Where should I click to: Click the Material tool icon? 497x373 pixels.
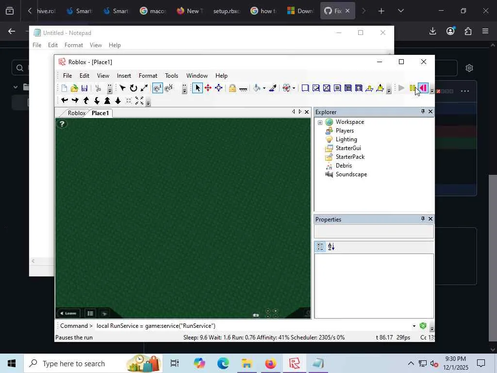(286, 88)
